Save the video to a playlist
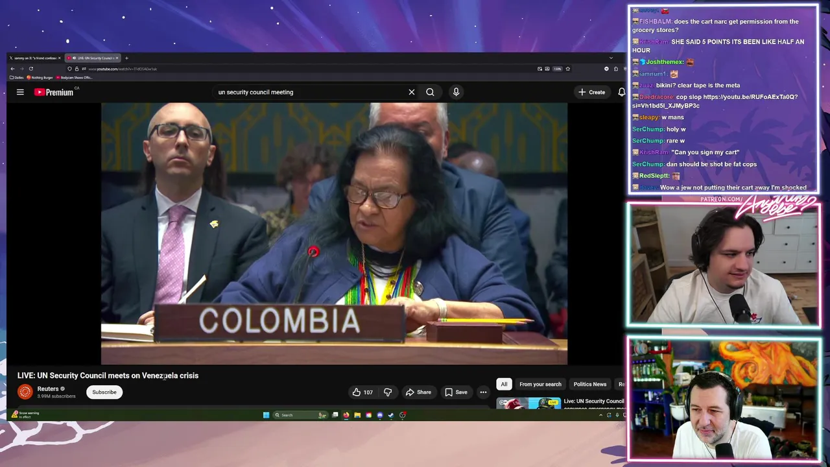 click(x=456, y=392)
